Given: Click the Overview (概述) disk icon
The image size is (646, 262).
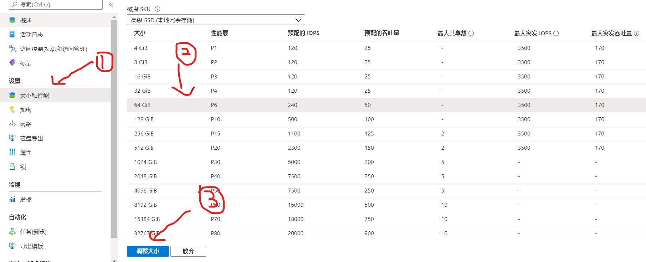Looking at the screenshot, I should point(12,20).
